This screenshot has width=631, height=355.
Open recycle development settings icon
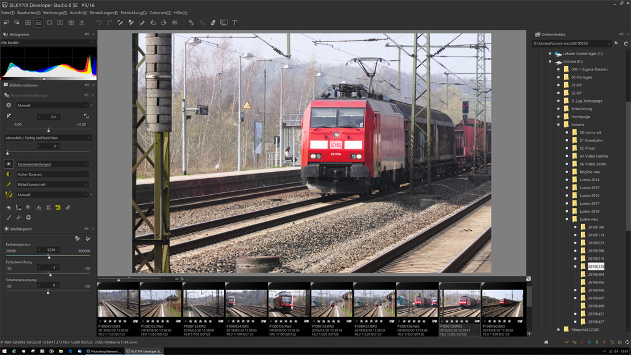point(28,217)
